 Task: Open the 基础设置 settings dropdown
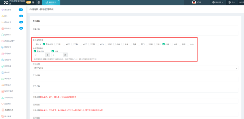coord(218,2)
